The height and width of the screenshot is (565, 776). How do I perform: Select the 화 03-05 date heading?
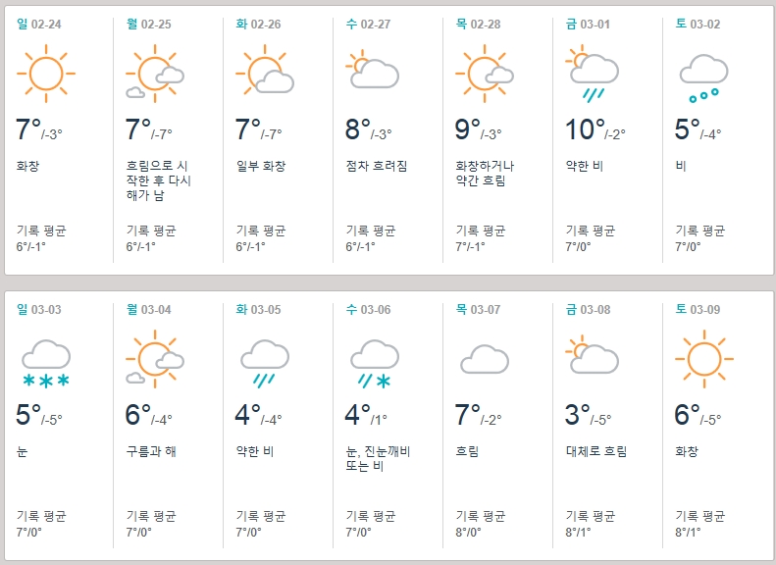[258, 309]
